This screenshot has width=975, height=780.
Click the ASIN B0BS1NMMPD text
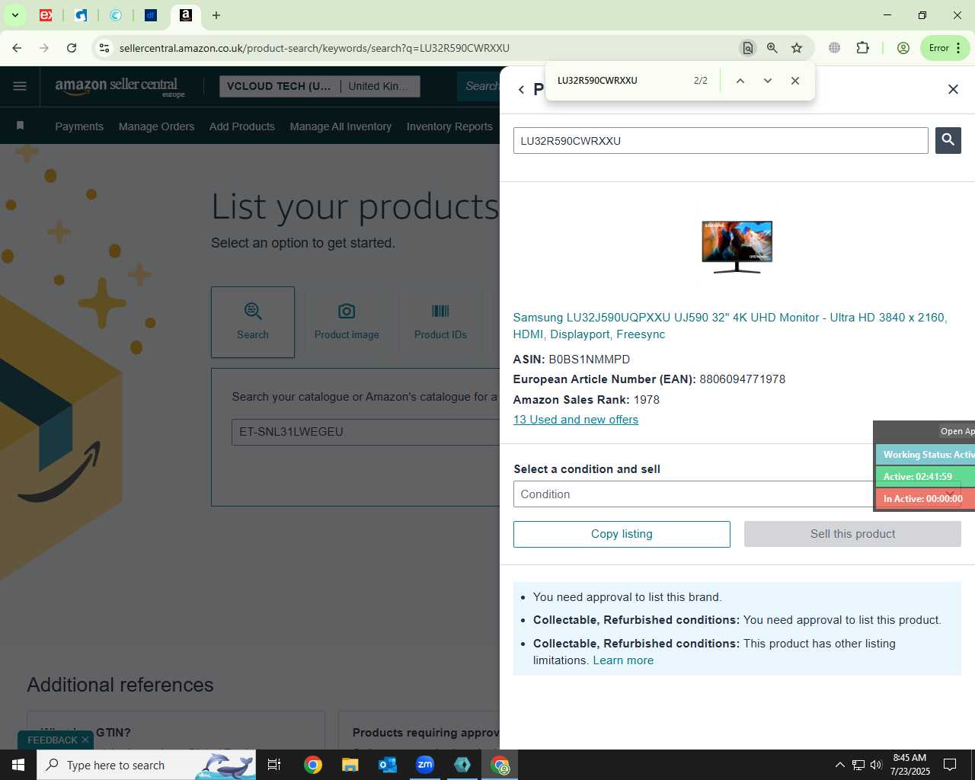[x=571, y=360]
